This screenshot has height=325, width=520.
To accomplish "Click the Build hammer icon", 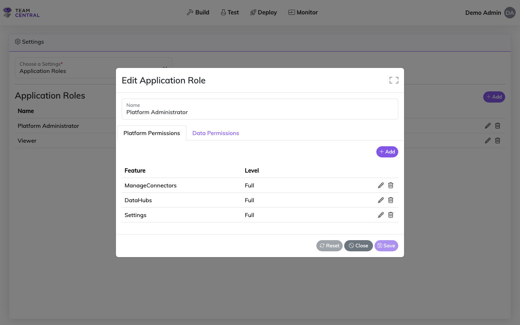I will pyautogui.click(x=189, y=12).
